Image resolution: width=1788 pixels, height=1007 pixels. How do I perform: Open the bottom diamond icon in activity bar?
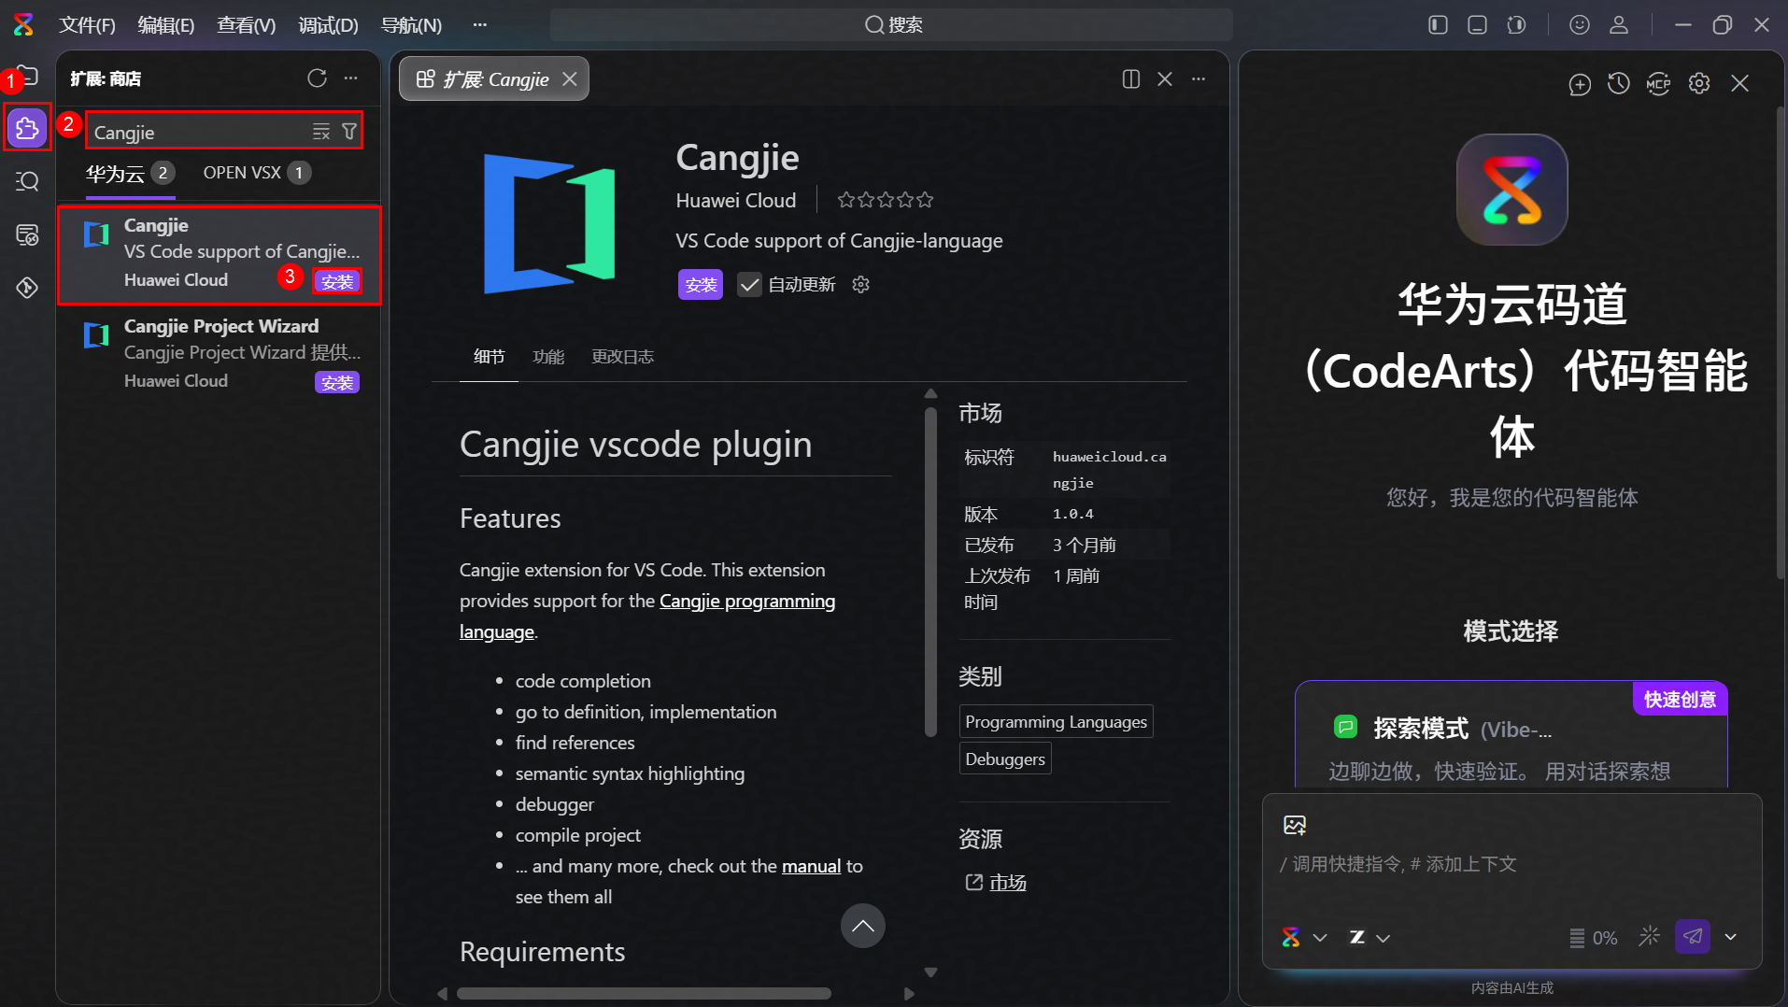27,288
